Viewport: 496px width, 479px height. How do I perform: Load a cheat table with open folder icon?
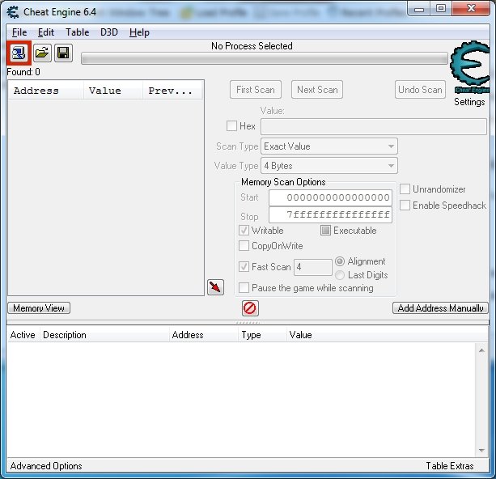pyautogui.click(x=42, y=53)
